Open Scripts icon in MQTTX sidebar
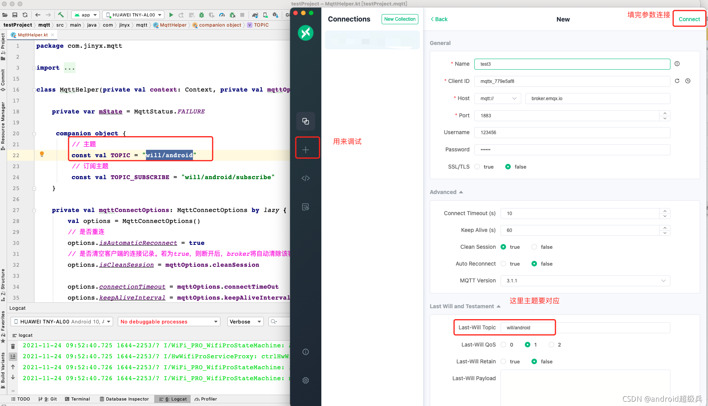This screenshot has height=406, width=708. click(x=306, y=178)
